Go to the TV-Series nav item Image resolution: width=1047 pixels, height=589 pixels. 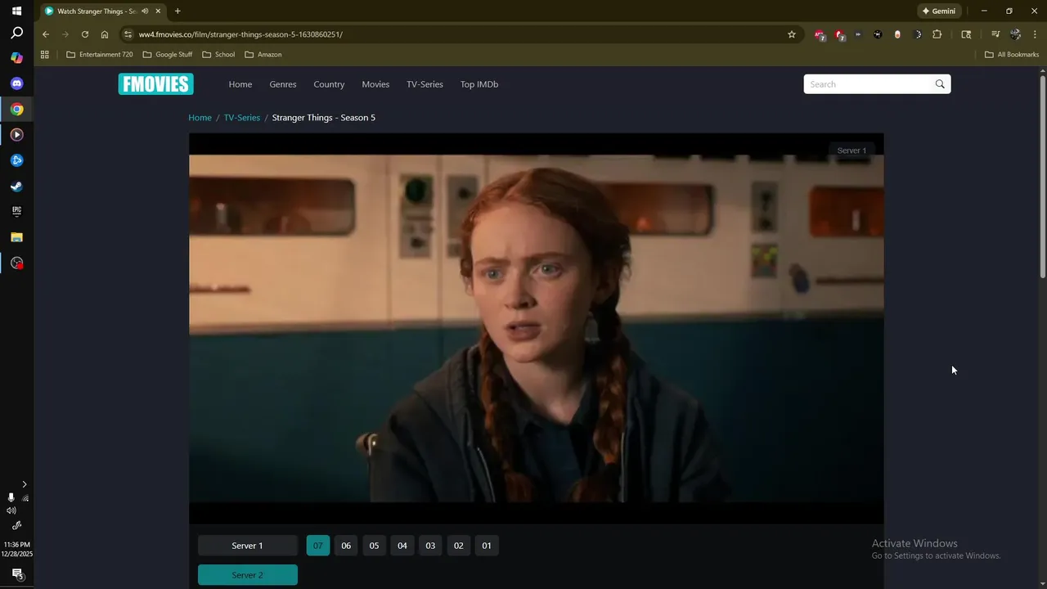tap(425, 84)
